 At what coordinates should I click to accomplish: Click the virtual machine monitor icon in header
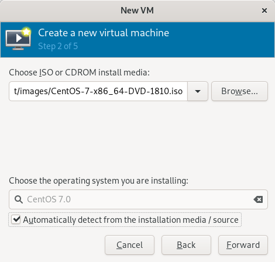tap(18, 40)
